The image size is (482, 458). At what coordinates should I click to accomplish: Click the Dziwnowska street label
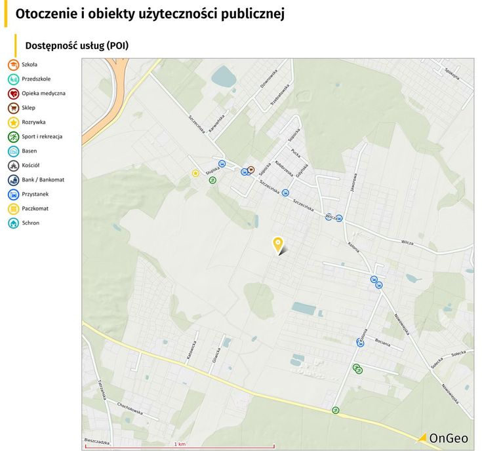click(x=269, y=79)
